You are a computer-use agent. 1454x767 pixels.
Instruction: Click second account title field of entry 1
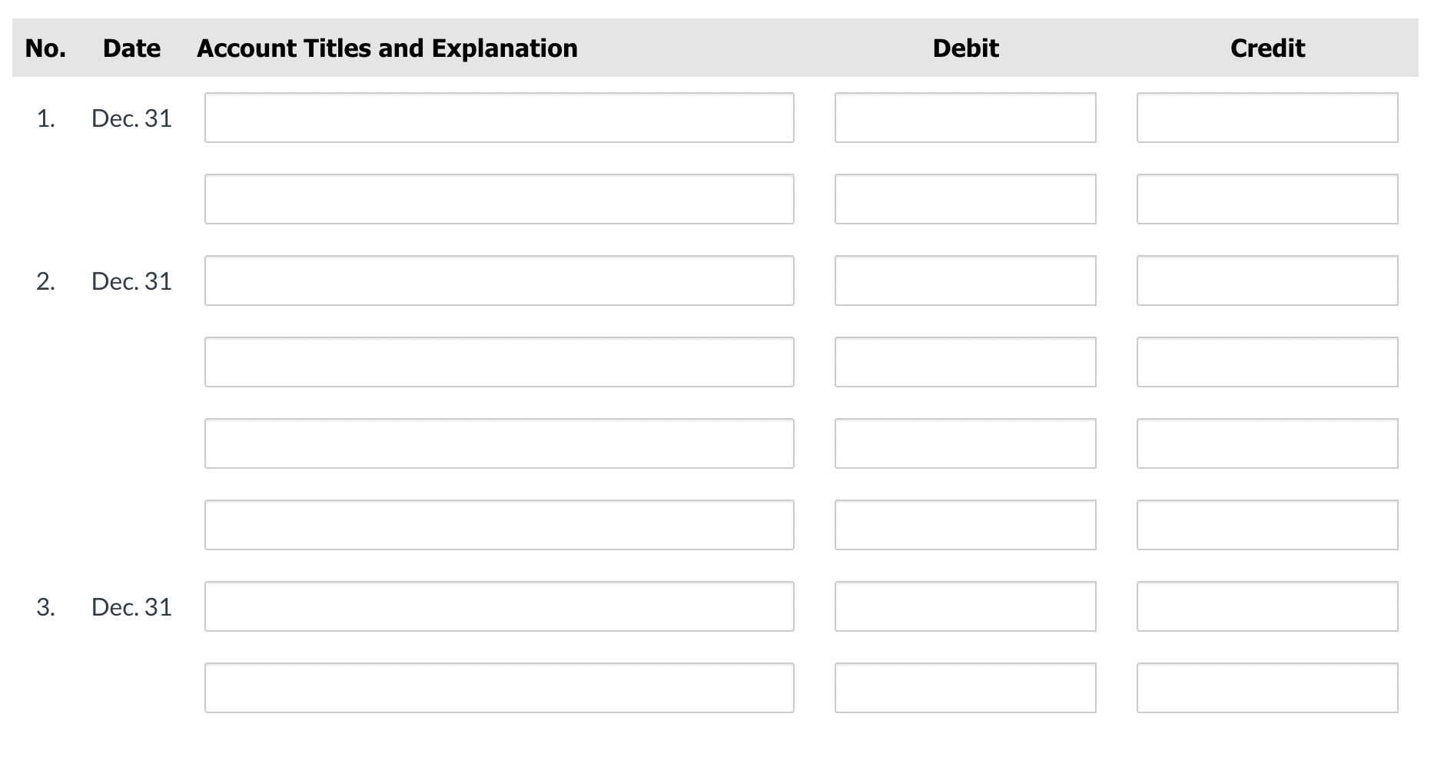499,199
